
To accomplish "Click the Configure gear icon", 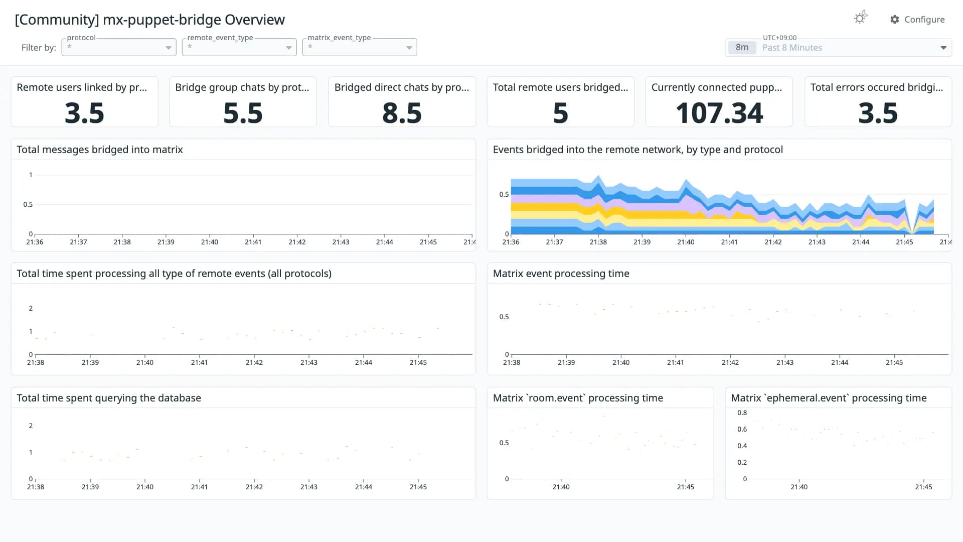I will click(x=895, y=20).
